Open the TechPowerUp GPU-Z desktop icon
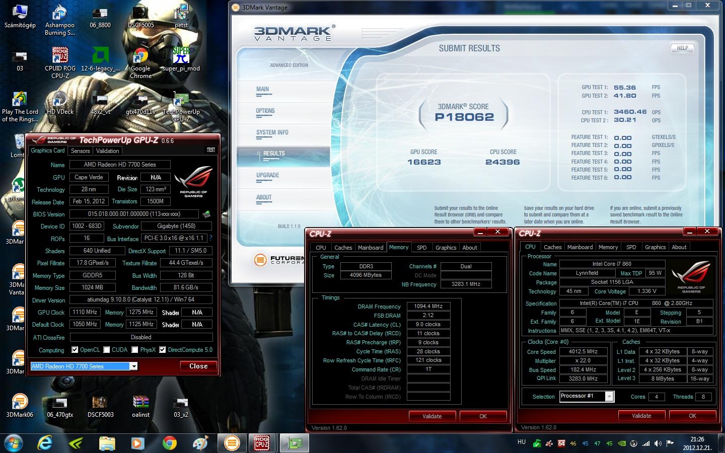The width and height of the screenshot is (725, 453). [181, 107]
